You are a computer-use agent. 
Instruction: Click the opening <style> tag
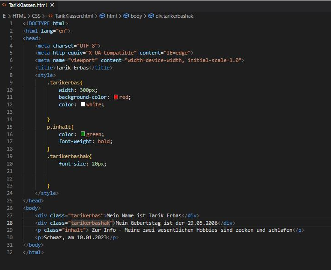(45, 75)
